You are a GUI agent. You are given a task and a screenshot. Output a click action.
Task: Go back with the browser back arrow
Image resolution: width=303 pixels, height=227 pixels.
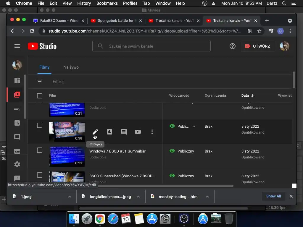click(13, 31)
